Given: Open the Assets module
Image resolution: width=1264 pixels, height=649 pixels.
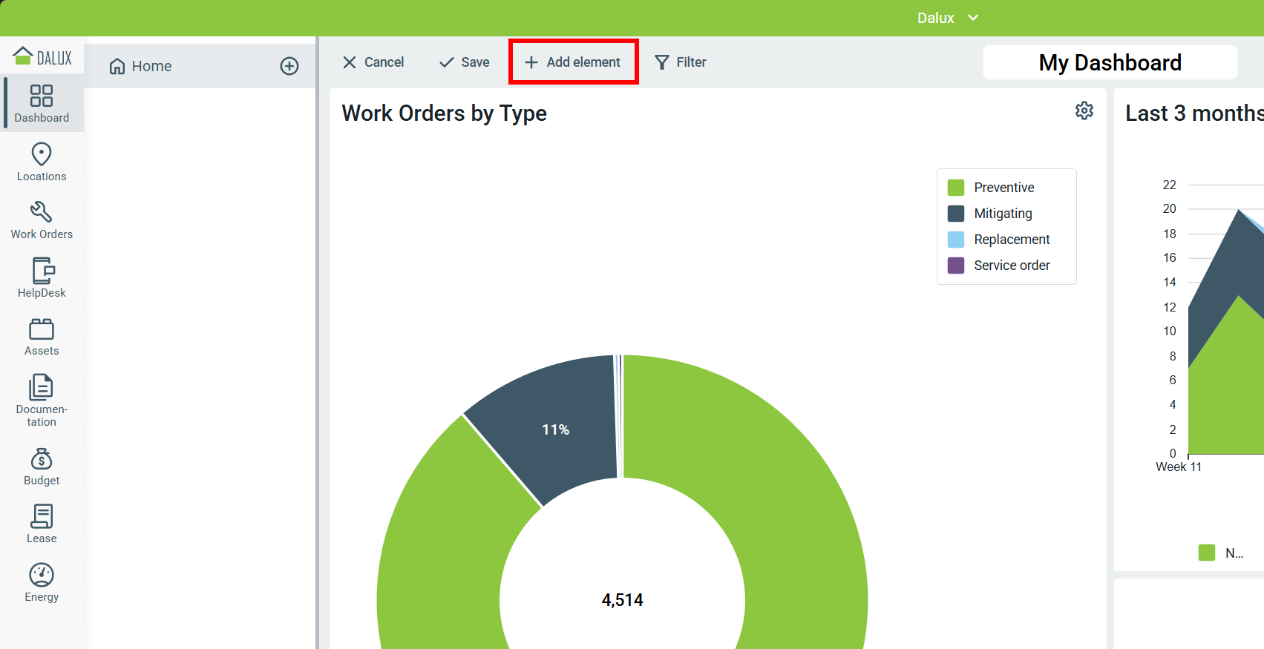Looking at the screenshot, I should [42, 337].
